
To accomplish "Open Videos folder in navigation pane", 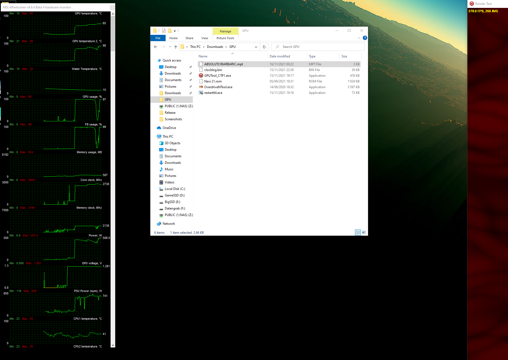I will click(x=169, y=182).
